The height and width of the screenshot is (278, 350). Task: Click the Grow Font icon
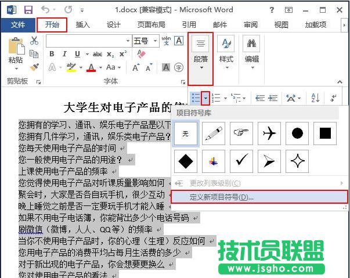coord(136,67)
